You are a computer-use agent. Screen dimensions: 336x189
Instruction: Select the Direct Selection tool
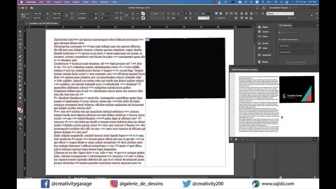[x=20, y=31]
